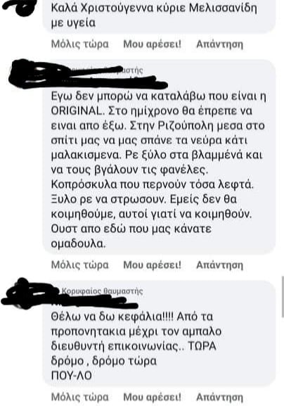Click the blacked-out avatar beside the κεφάλια comment
The image size is (284, 406).
click(25, 294)
